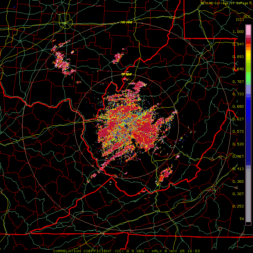The width and height of the screenshot is (253, 253).
Task: Click the radar site center of the echoes
Action: click(127, 126)
